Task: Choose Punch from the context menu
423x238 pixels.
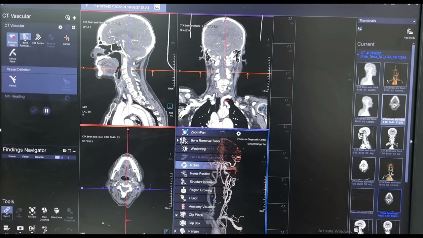Action: point(194,198)
